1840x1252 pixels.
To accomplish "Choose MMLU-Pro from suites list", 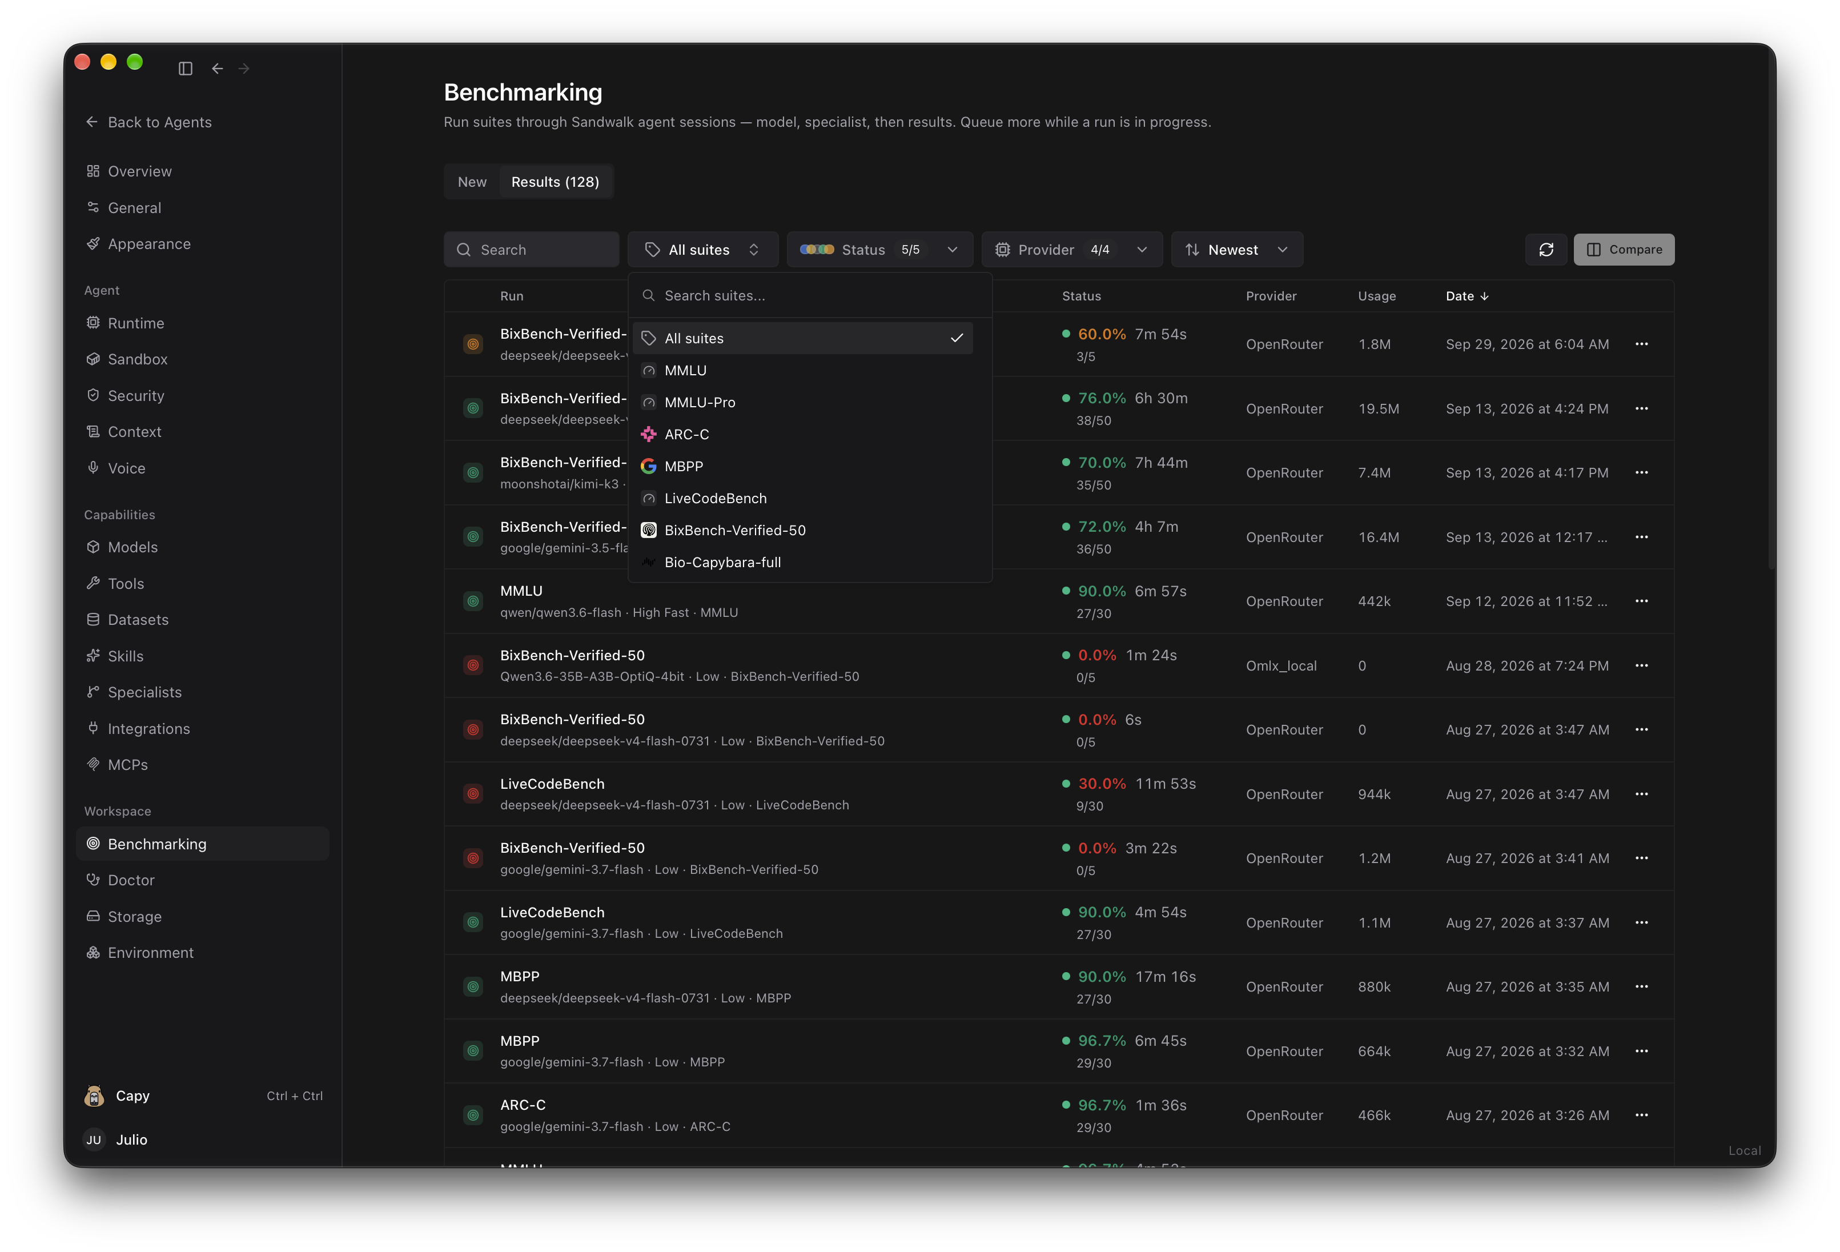I will (803, 402).
